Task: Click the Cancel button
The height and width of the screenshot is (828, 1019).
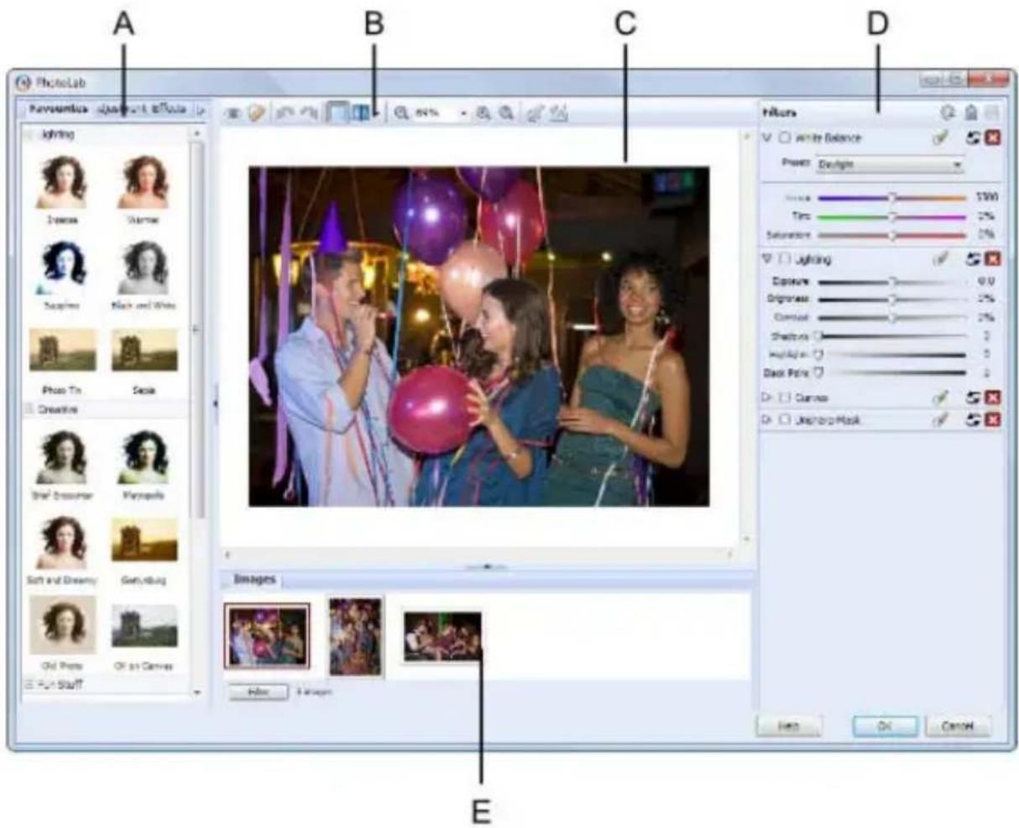Action: (x=958, y=726)
